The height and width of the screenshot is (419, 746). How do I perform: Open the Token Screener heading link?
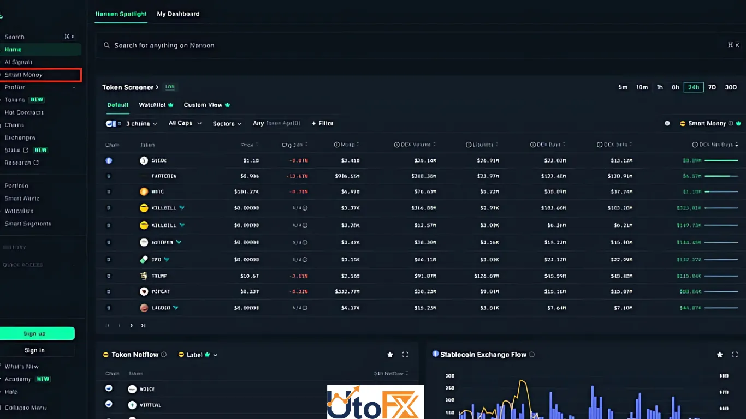[x=131, y=87]
